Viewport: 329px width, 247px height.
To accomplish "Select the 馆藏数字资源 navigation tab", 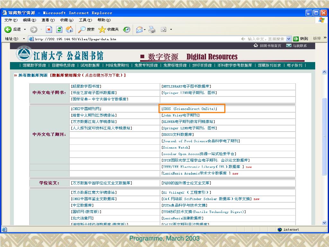I will 34,65.
